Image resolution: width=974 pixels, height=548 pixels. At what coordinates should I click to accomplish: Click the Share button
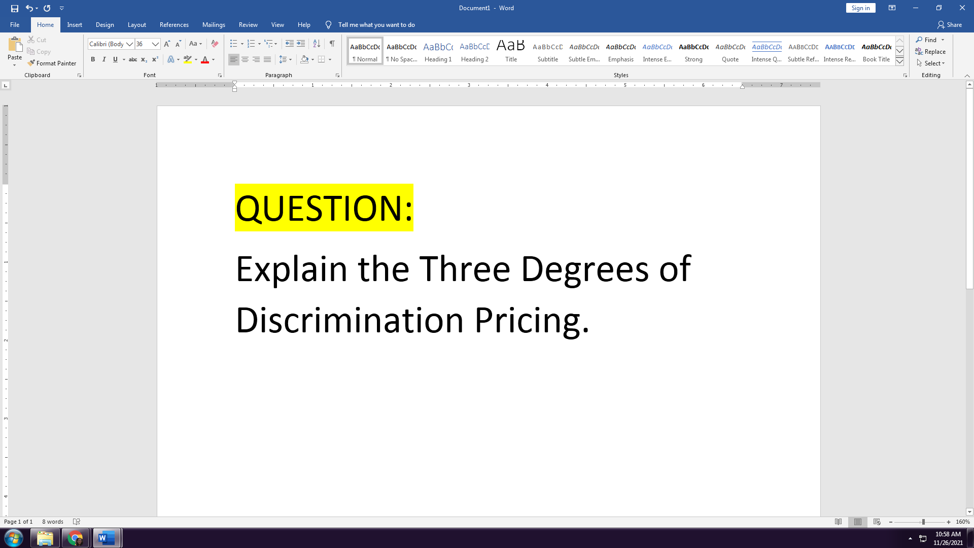pyautogui.click(x=950, y=25)
